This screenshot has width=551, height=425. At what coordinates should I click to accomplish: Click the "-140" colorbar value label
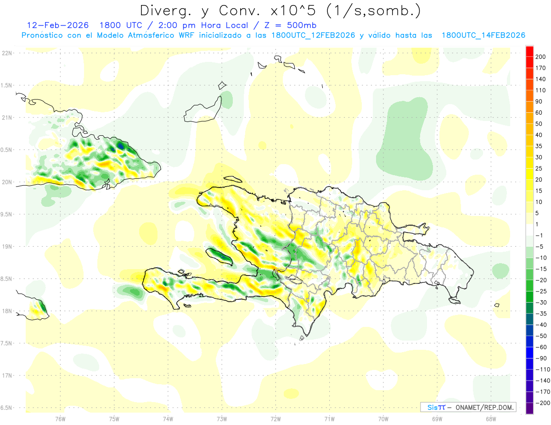coord(542,381)
